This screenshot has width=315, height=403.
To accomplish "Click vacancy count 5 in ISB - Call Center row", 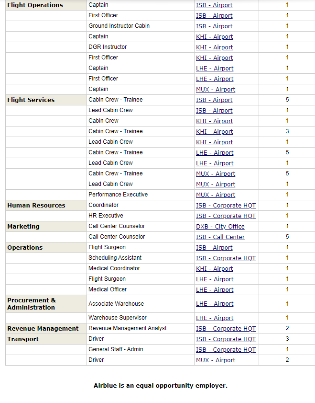I will tap(287, 237).
